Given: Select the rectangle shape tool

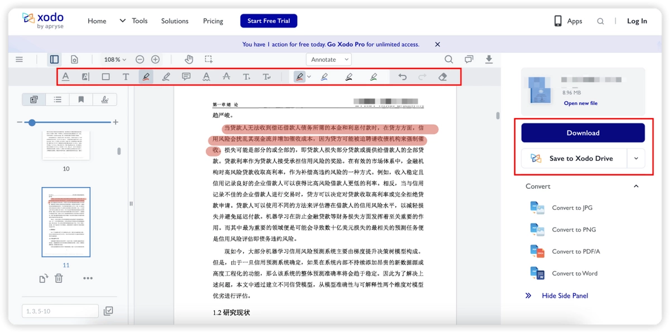Looking at the screenshot, I should 106,77.
